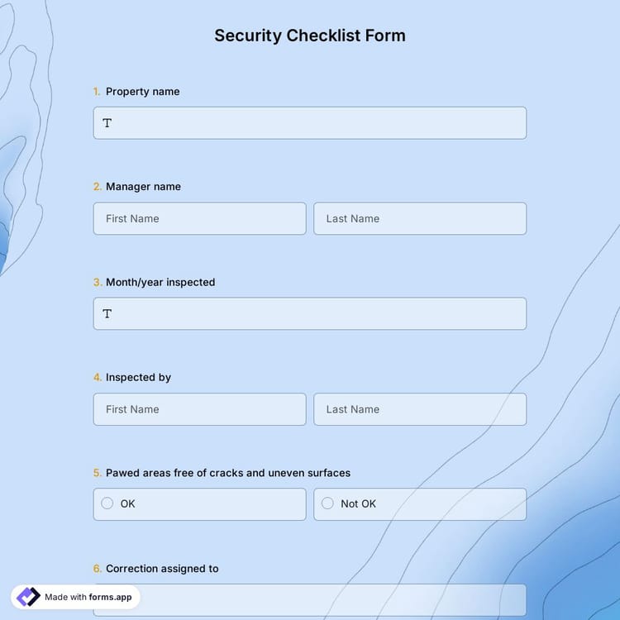The height and width of the screenshot is (620, 620).
Task: Click Manager First Name field
Action: click(x=199, y=219)
